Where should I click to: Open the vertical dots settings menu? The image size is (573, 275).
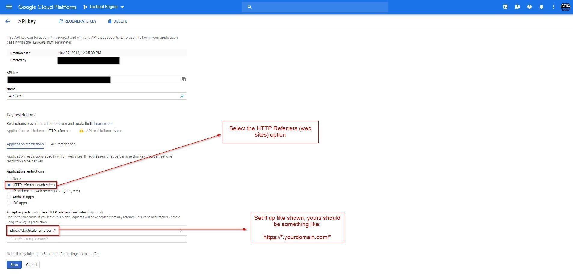(553, 7)
